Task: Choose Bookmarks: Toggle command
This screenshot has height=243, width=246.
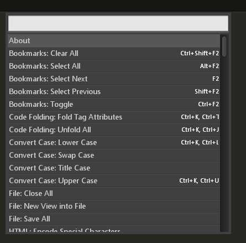Action: coord(114,104)
